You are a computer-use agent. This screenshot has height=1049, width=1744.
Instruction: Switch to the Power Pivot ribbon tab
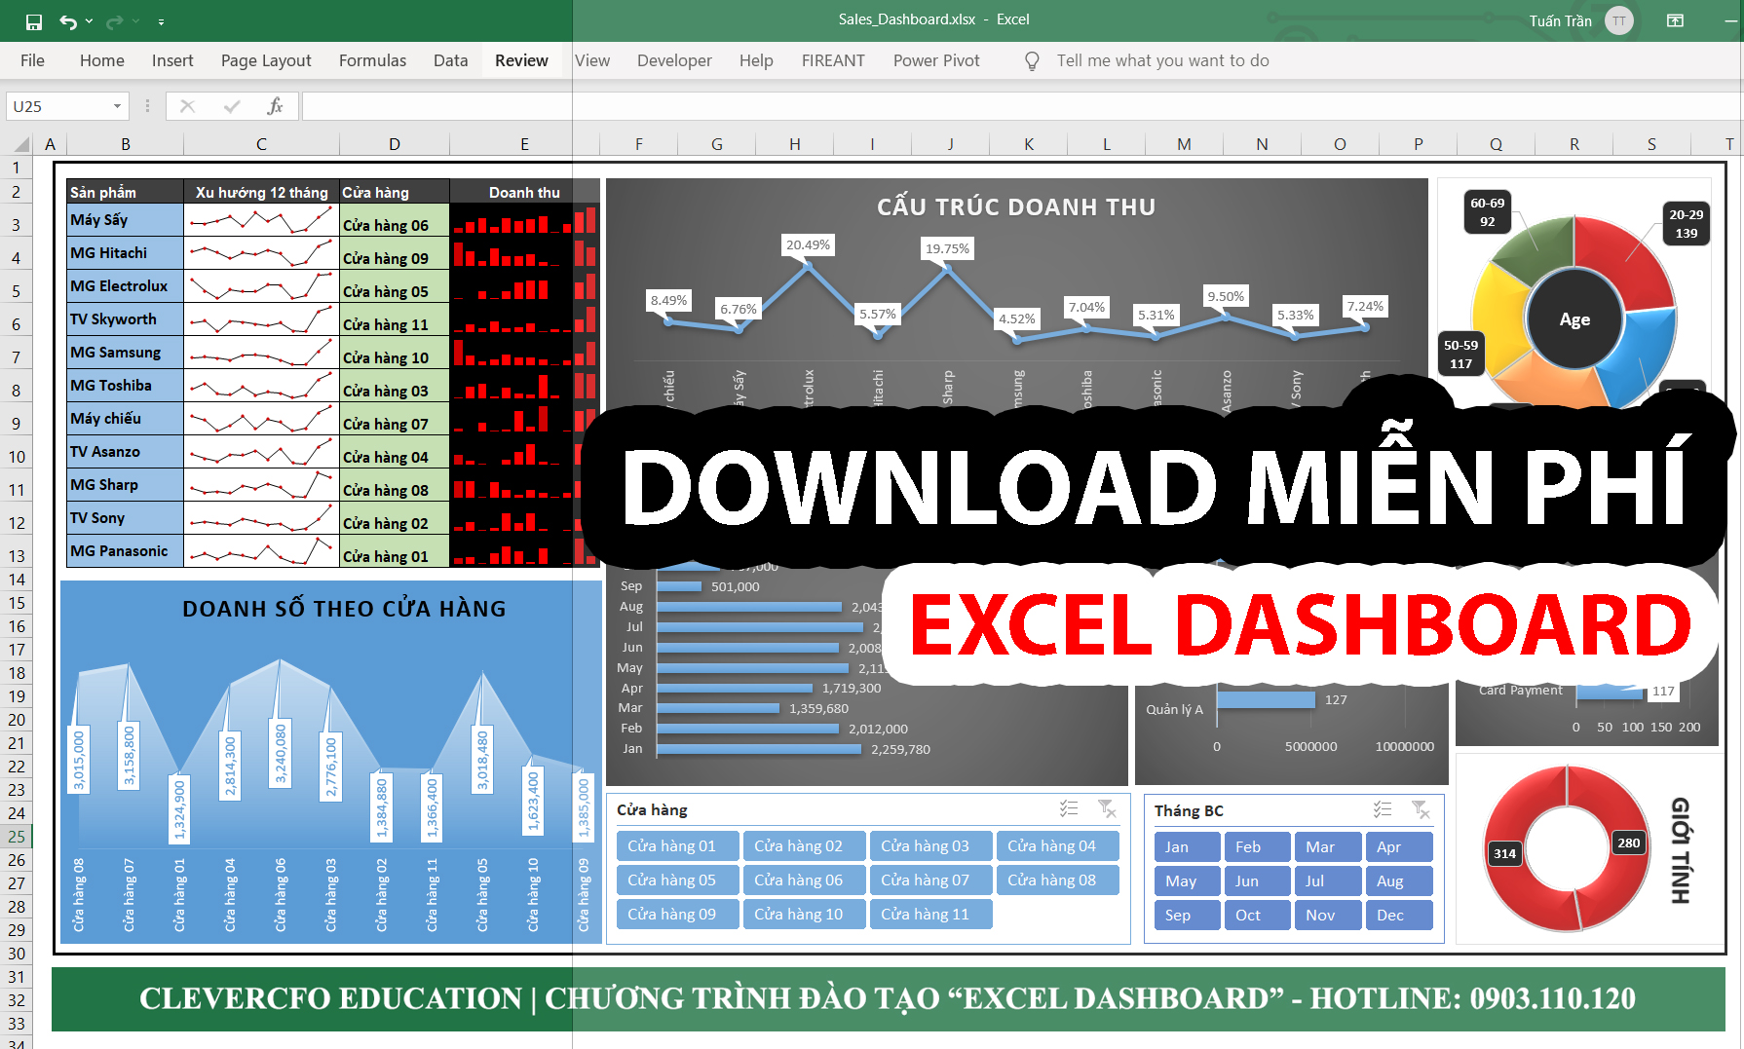point(935,60)
